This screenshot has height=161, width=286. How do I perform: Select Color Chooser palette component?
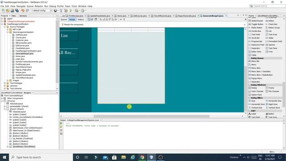tap(256, 91)
